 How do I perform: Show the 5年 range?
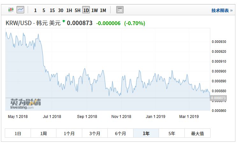tap(172, 133)
